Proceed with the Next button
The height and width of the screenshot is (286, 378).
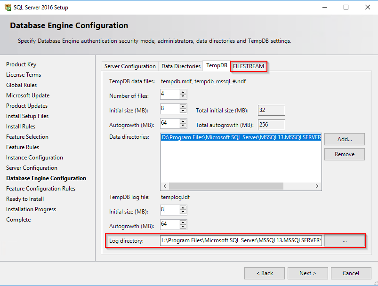(307, 273)
